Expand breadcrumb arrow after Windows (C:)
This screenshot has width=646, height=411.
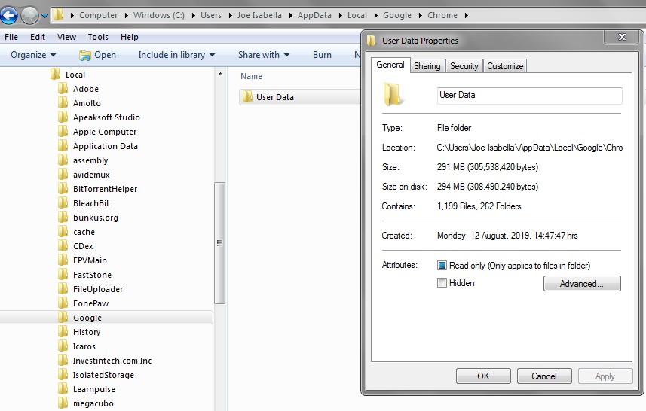point(193,16)
